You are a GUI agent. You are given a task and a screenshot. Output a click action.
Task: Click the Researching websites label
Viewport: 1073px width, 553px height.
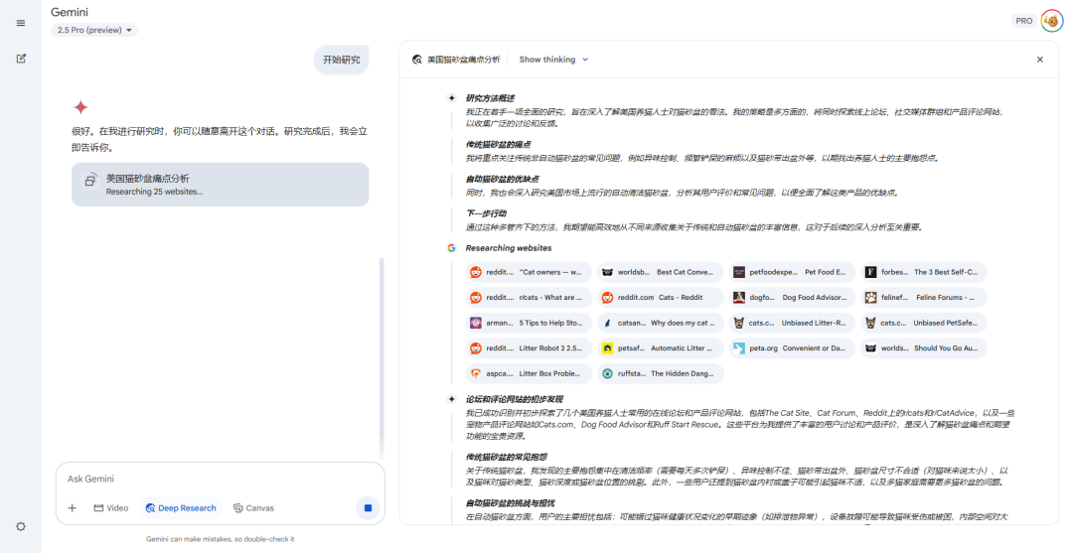509,248
